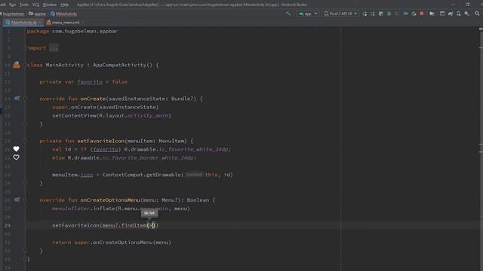
Task: Restore down the Android Studio window
Action: (x=468, y=5)
